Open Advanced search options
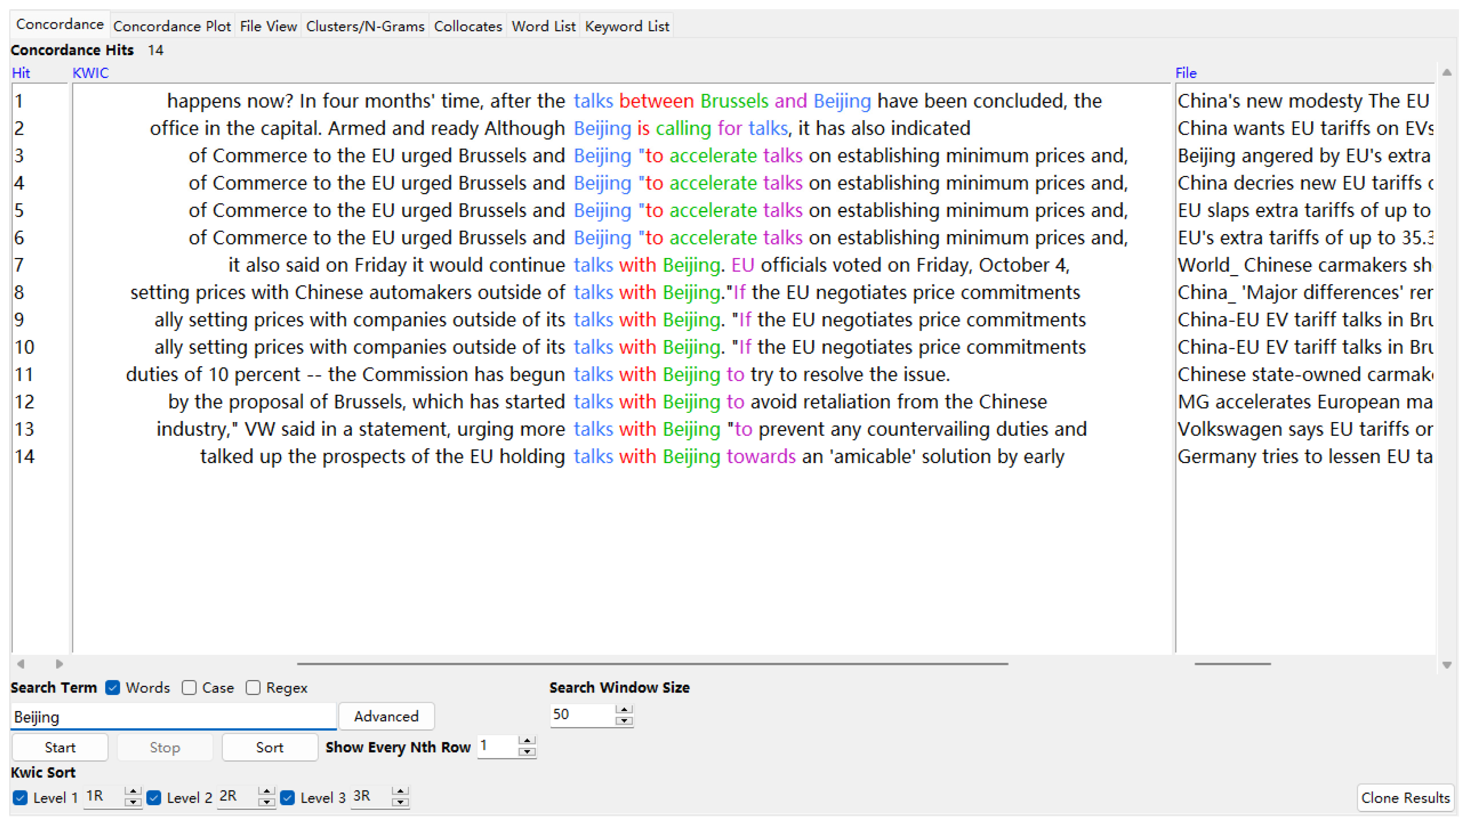The height and width of the screenshot is (824, 1467). pos(386,716)
